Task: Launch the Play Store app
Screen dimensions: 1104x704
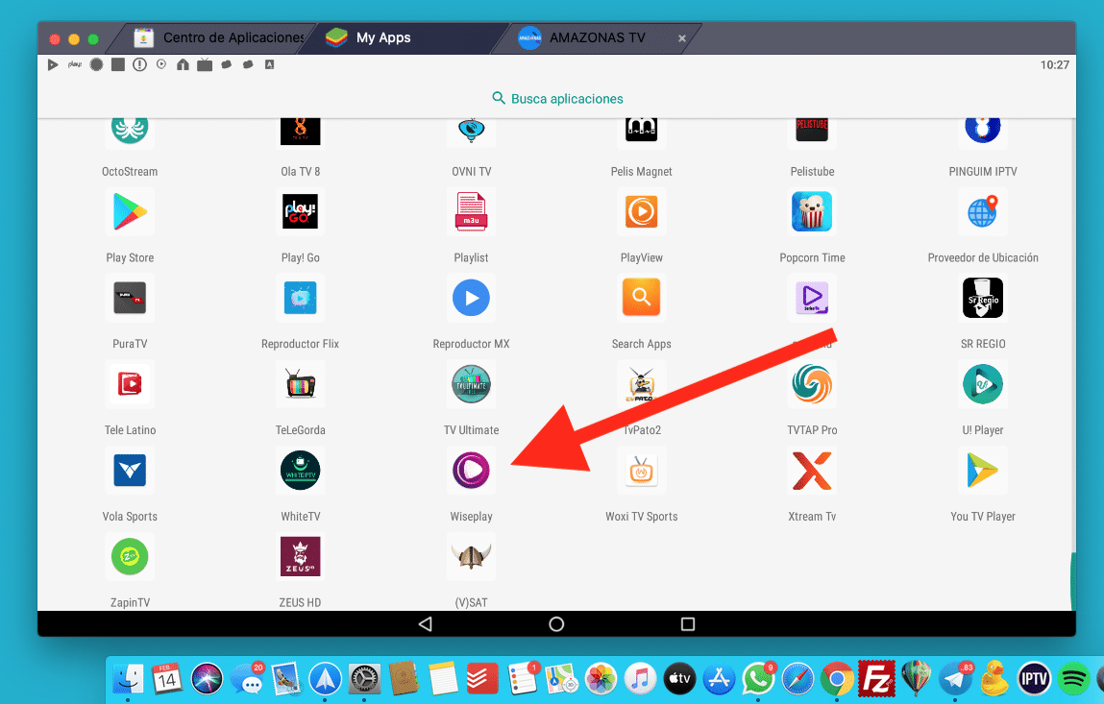Action: coord(130,212)
